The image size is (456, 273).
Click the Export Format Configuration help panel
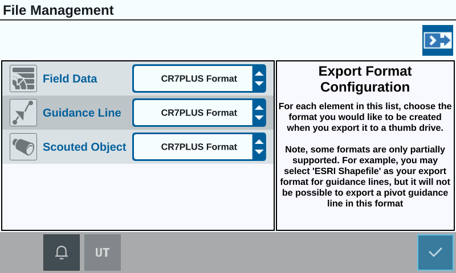pos(365,146)
